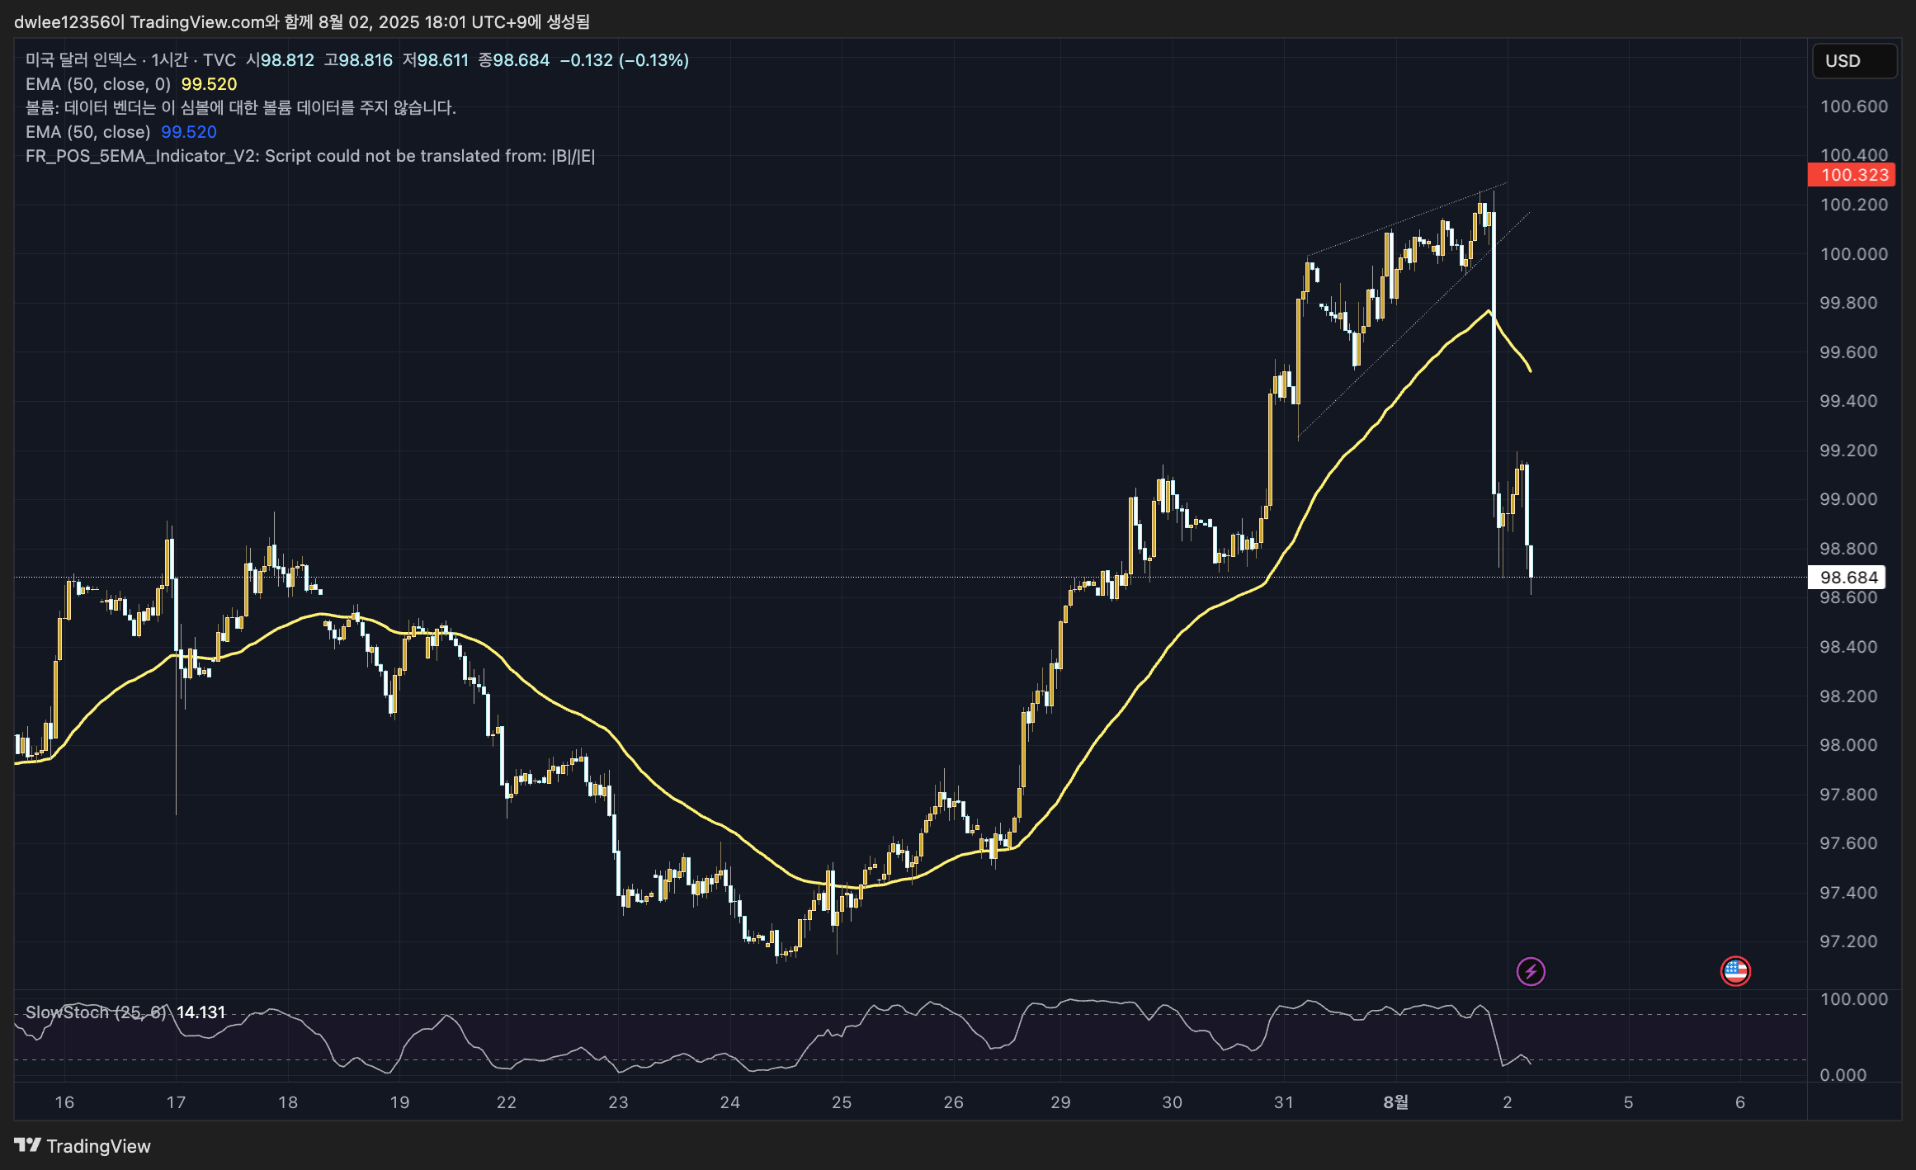Click the purple lightning event icon
Image resolution: width=1916 pixels, height=1170 pixels.
click(x=1531, y=971)
